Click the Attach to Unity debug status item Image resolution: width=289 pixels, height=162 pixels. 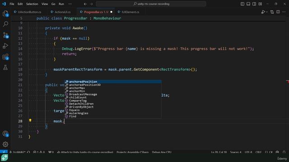coord(85,152)
